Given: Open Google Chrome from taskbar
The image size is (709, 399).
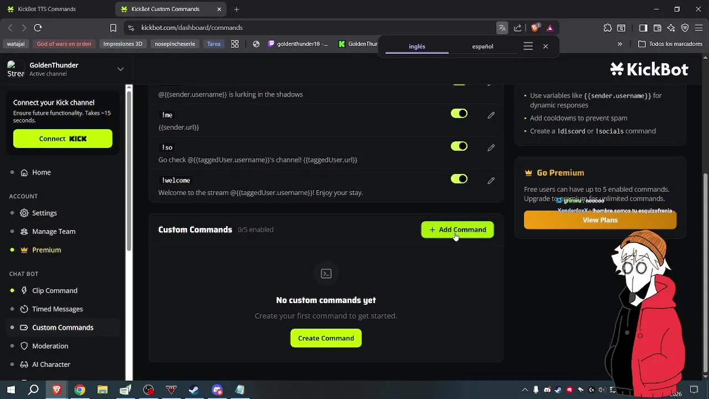Looking at the screenshot, I should pos(80,390).
